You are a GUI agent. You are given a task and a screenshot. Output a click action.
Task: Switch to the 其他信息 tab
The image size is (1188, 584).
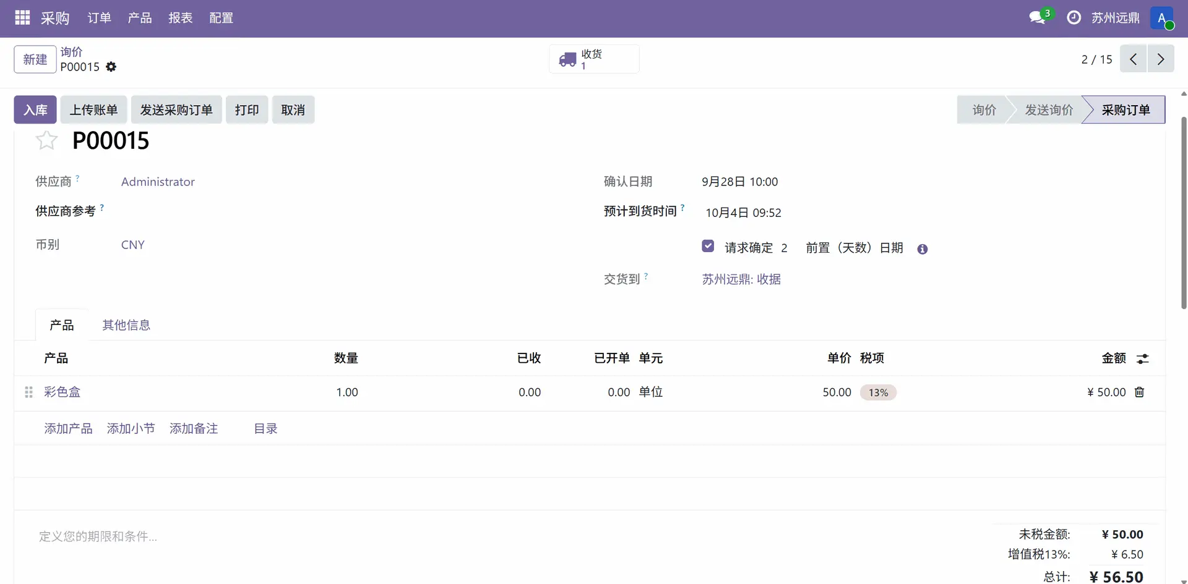click(126, 325)
